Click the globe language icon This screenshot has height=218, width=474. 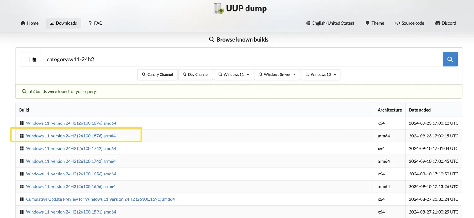308,23
